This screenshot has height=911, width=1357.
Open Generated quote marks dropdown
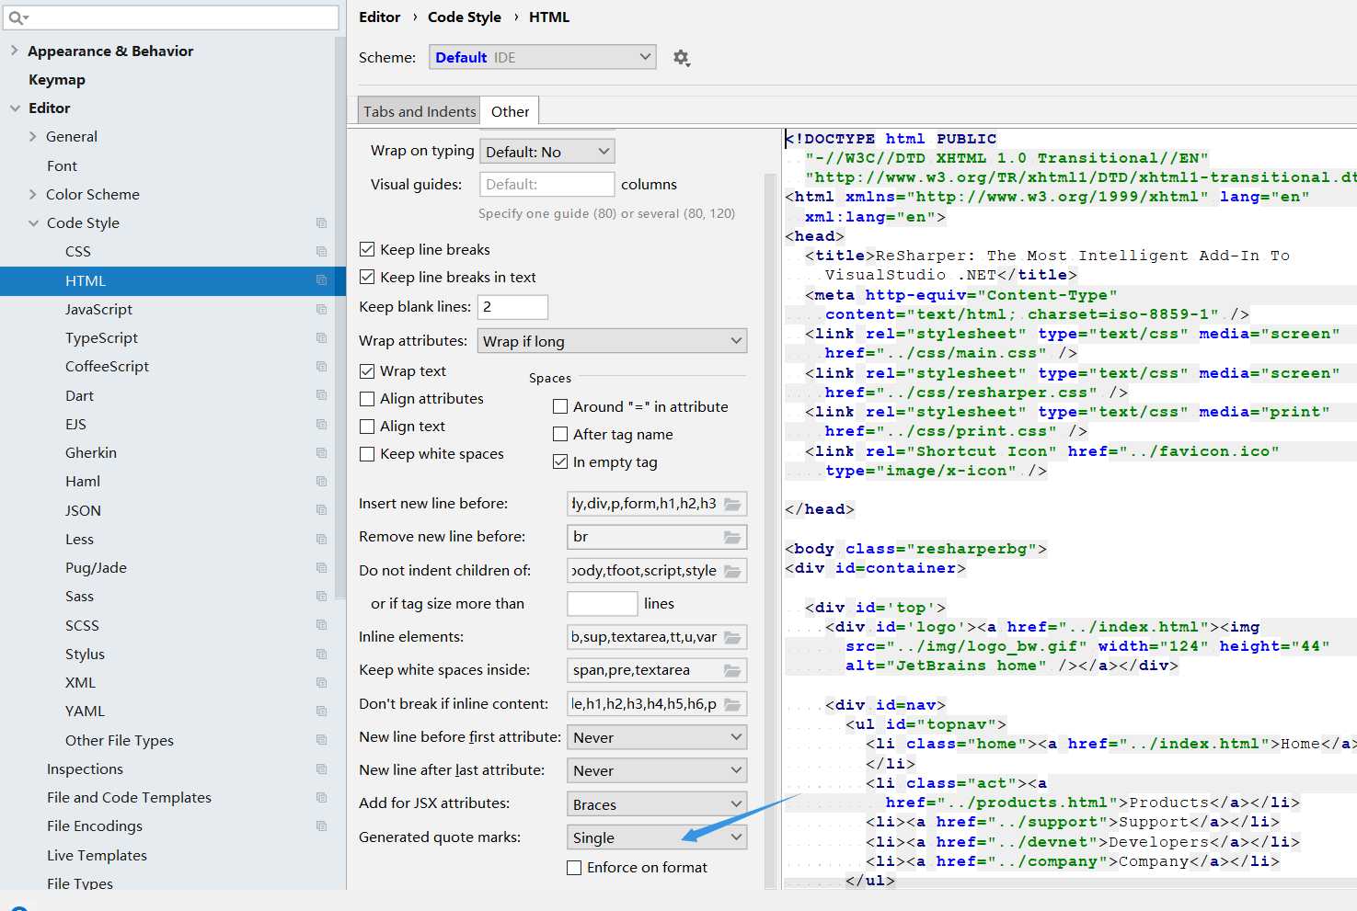657,837
